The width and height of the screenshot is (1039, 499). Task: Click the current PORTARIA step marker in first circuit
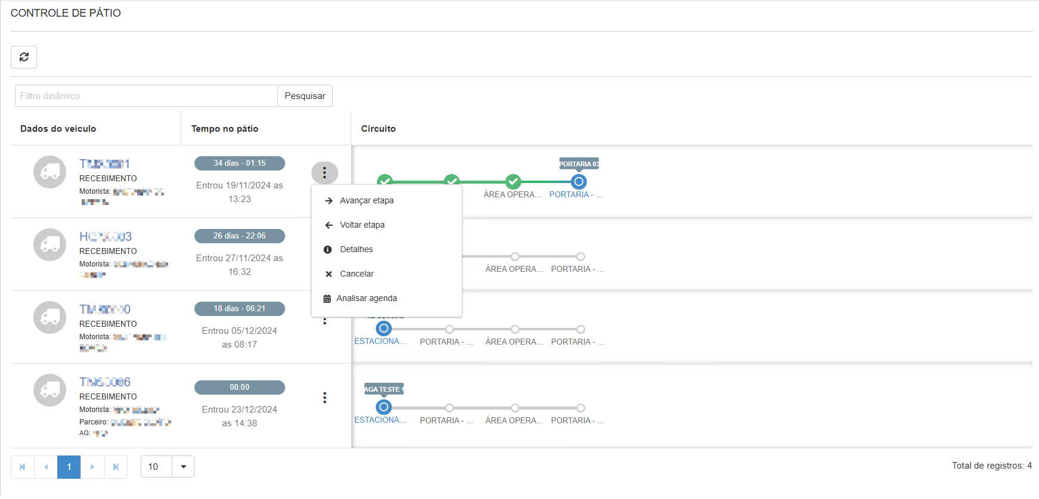579,181
